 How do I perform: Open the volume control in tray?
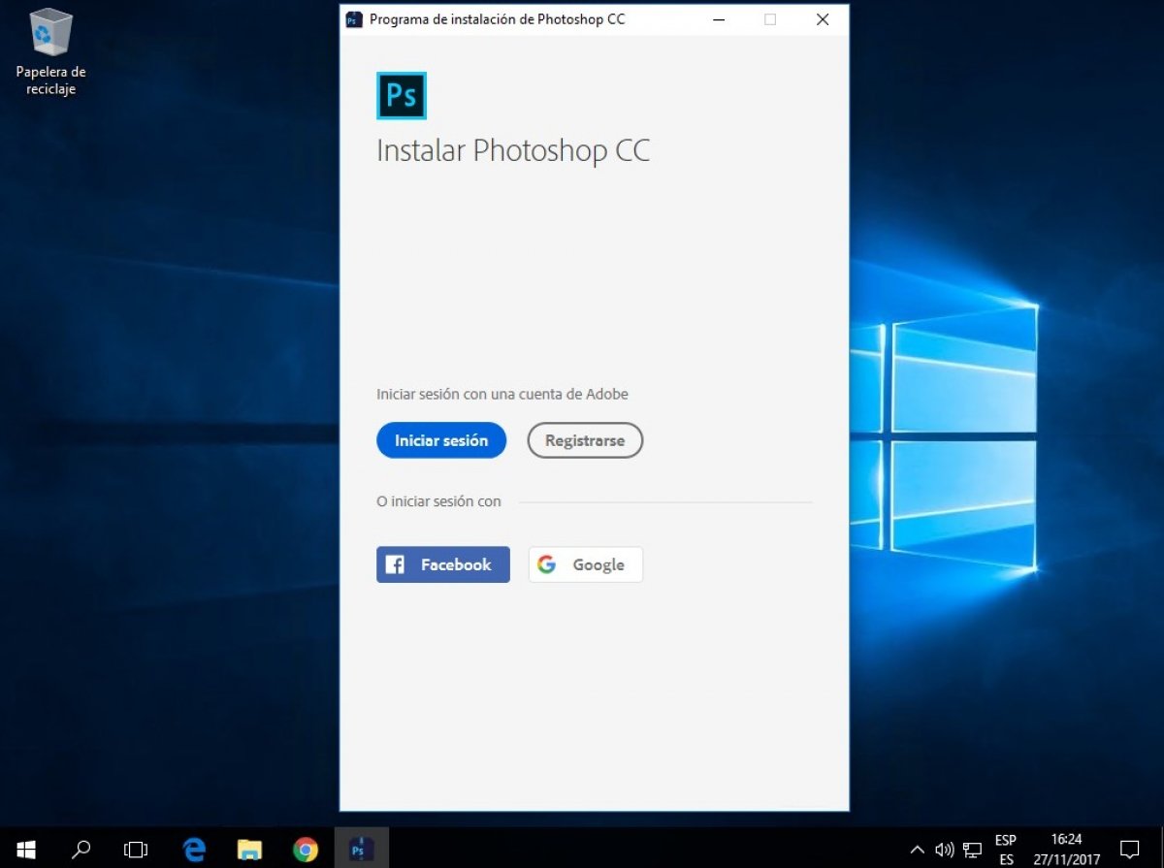coord(944,850)
